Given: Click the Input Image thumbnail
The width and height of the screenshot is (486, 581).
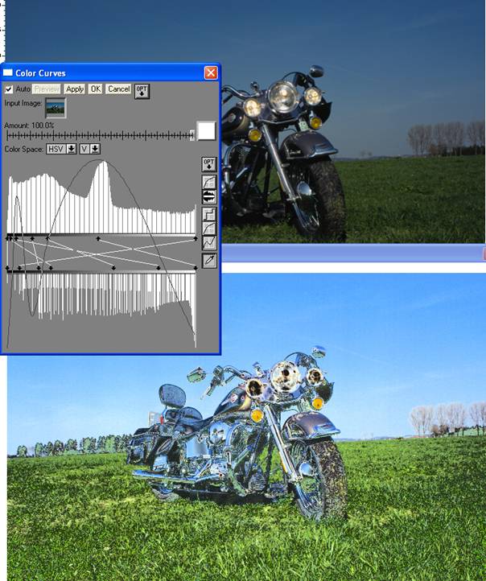Looking at the screenshot, I should (x=56, y=108).
